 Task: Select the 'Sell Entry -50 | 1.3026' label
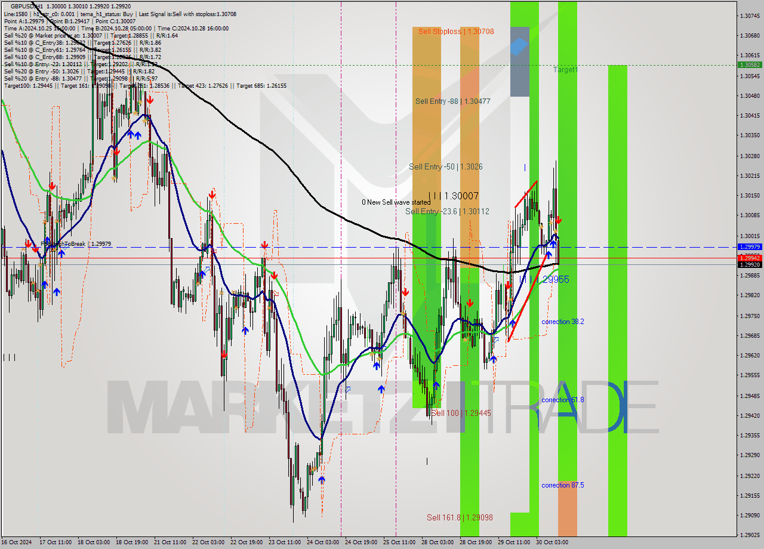(446, 166)
